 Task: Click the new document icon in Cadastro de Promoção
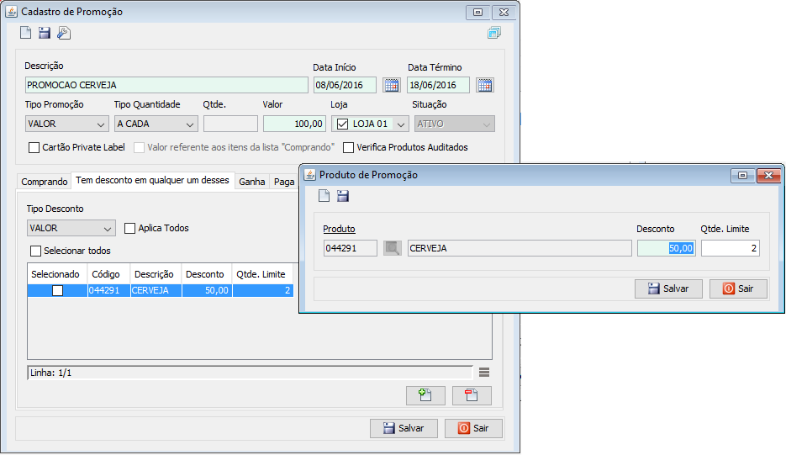pos(26,33)
